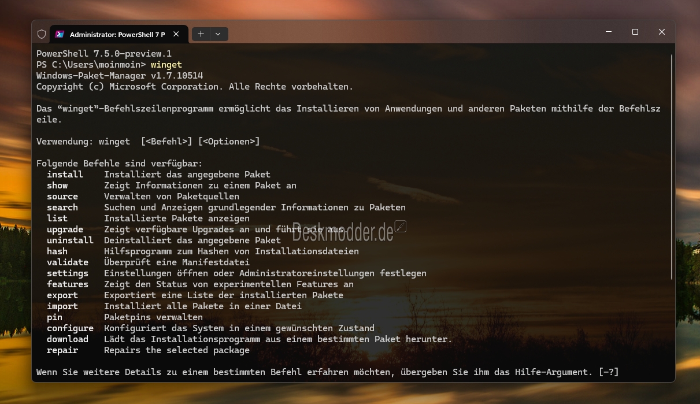Click description "Installiert das angegebene Paket"

(x=187, y=175)
